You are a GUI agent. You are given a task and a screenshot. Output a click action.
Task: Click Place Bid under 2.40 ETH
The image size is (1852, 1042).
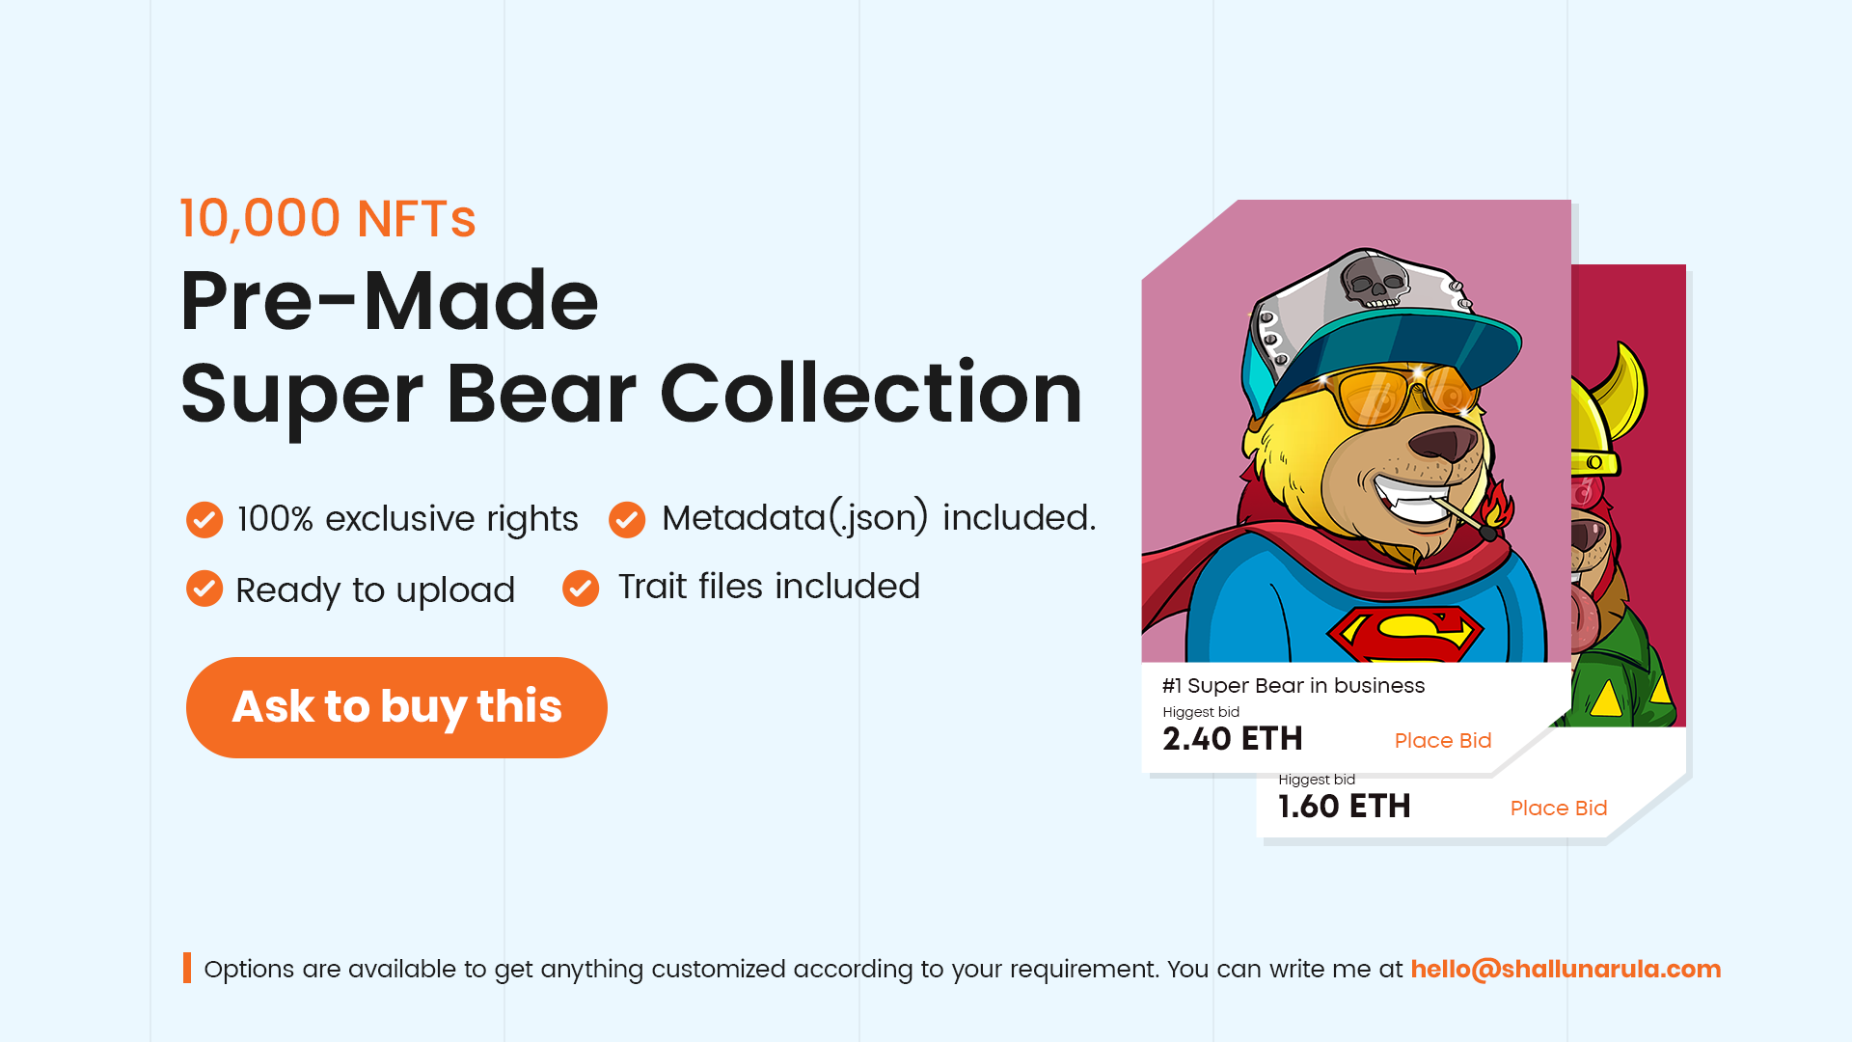click(1443, 741)
